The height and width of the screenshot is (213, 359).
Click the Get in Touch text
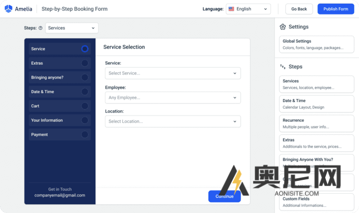60,189
